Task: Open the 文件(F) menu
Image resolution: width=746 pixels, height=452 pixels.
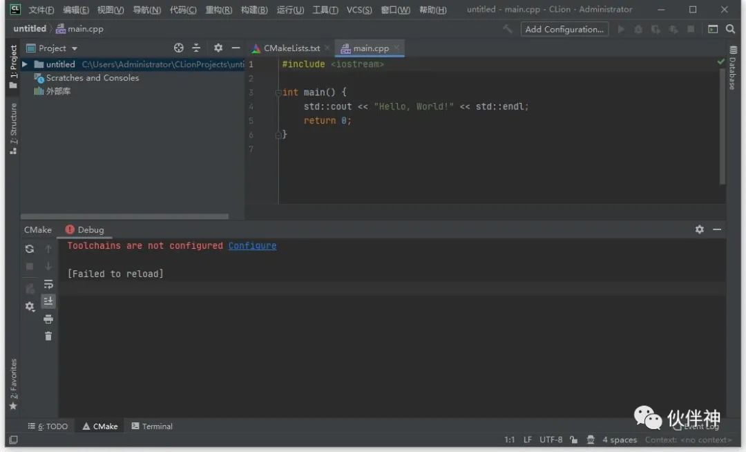Action: tap(41, 10)
